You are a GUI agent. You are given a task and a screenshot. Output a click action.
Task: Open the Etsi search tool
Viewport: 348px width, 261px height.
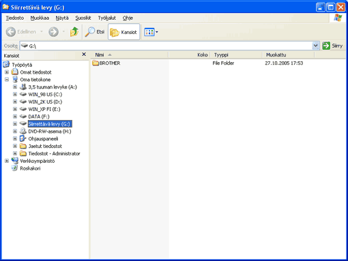94,32
